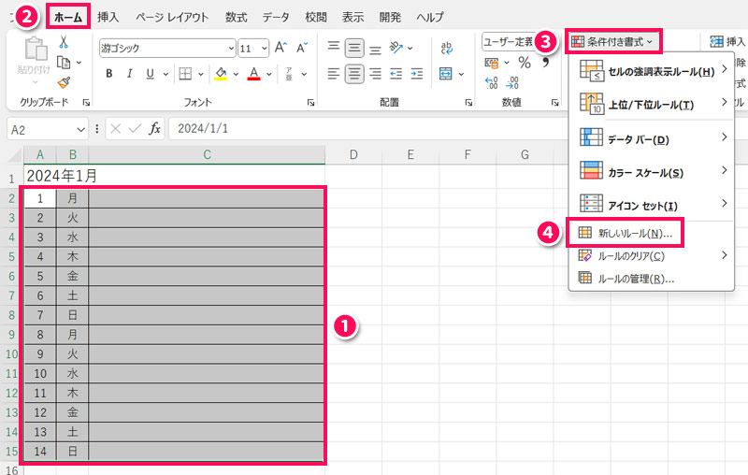Open データ バー submenu
The width and height of the screenshot is (748, 475).
(x=651, y=138)
